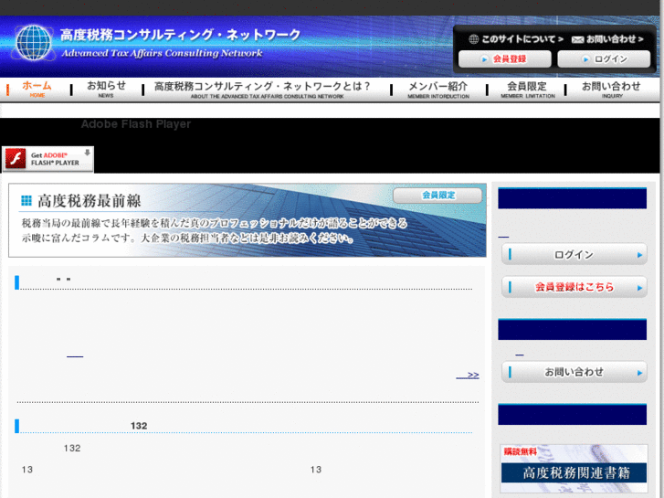
Task: Click the blue grid icon beside 高度税務最前線
Action: [x=26, y=200]
